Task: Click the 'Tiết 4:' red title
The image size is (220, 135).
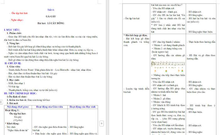Action: pos(51,10)
